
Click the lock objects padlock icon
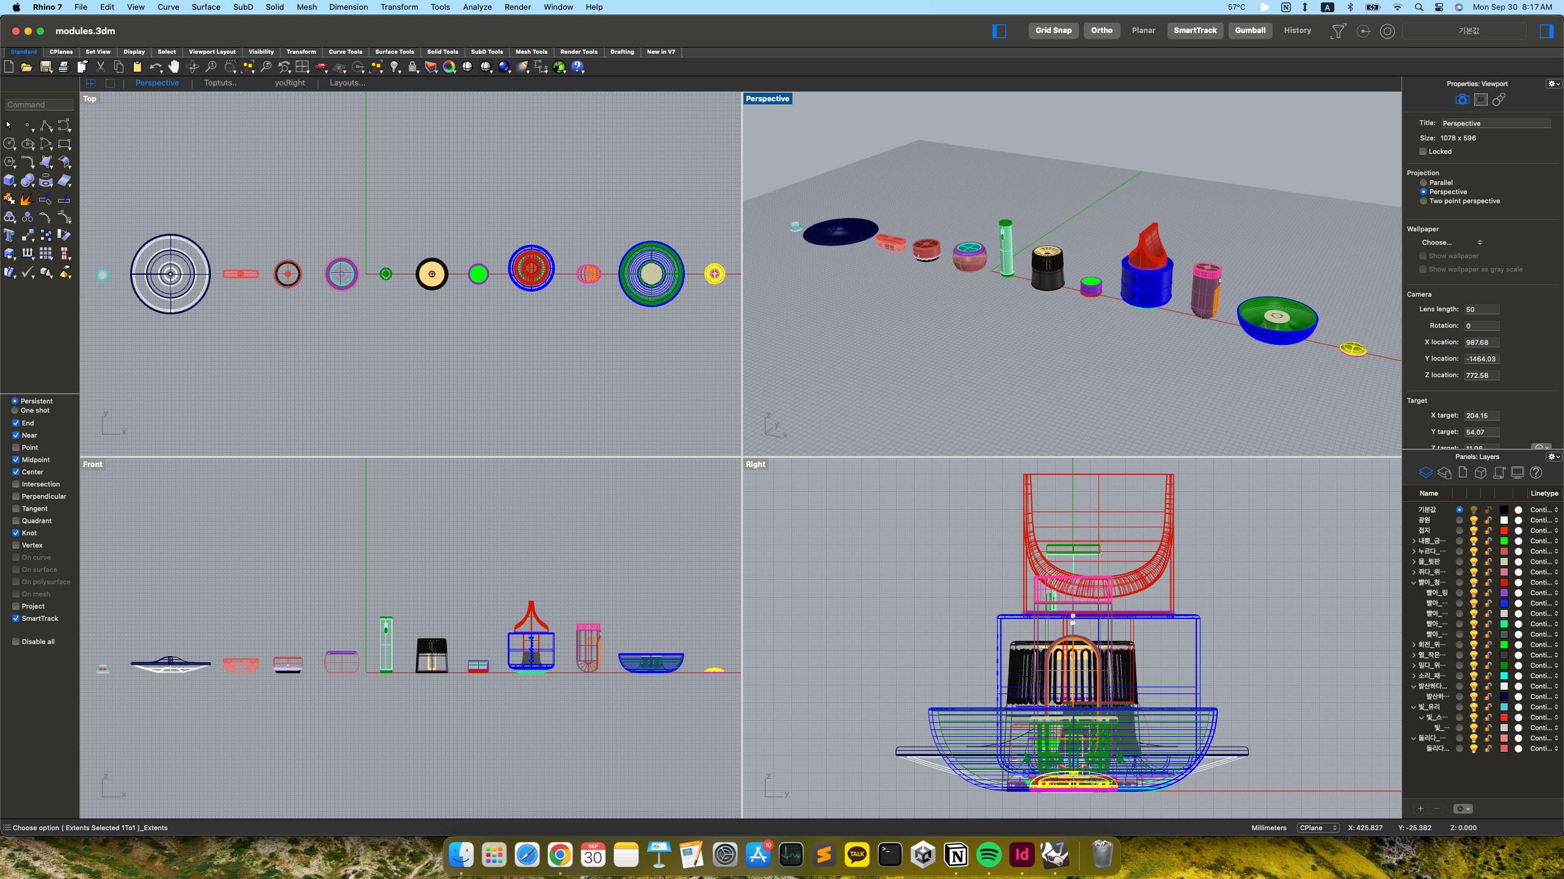[x=413, y=67]
